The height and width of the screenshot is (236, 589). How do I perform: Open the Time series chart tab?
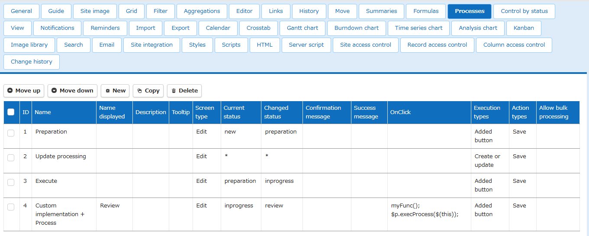click(x=418, y=28)
